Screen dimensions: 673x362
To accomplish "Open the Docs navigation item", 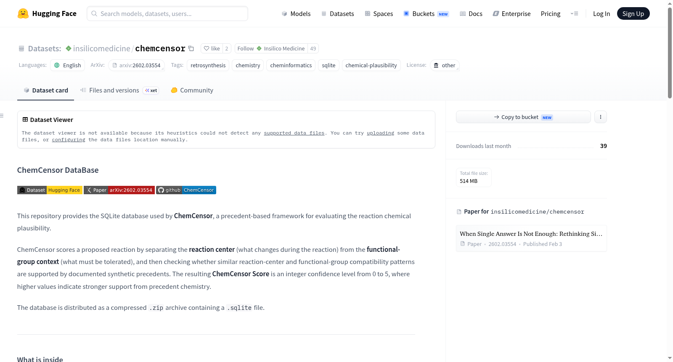I will pos(471,13).
